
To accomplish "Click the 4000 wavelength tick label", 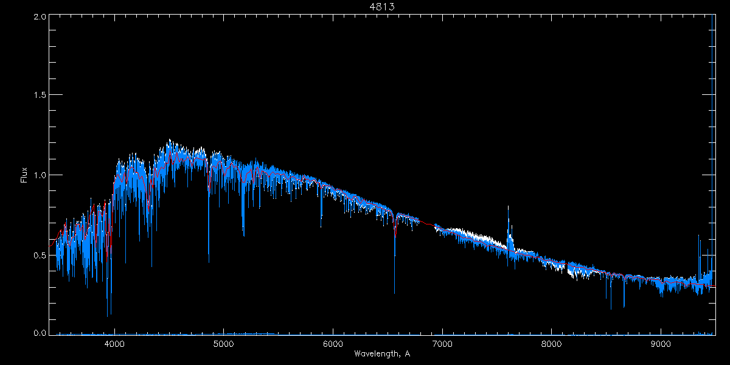I will pos(114,343).
